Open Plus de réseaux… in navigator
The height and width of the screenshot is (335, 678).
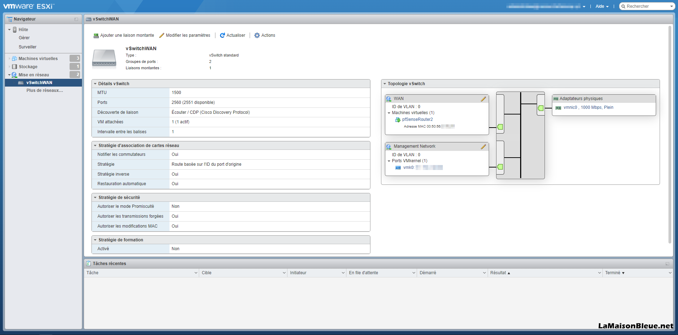pos(45,90)
